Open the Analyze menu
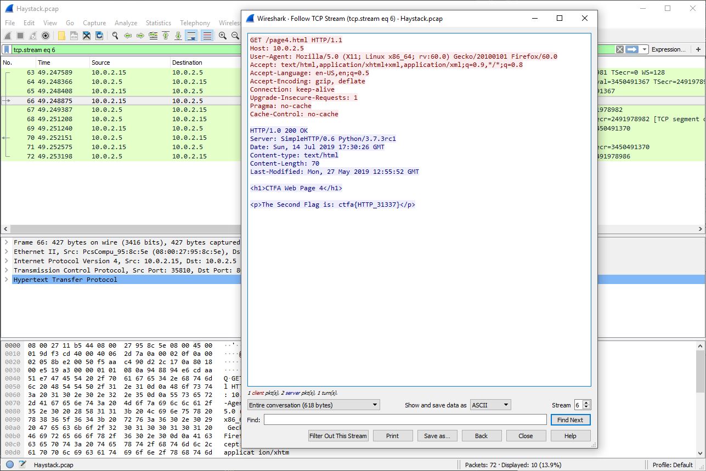706x471 pixels. (126, 23)
